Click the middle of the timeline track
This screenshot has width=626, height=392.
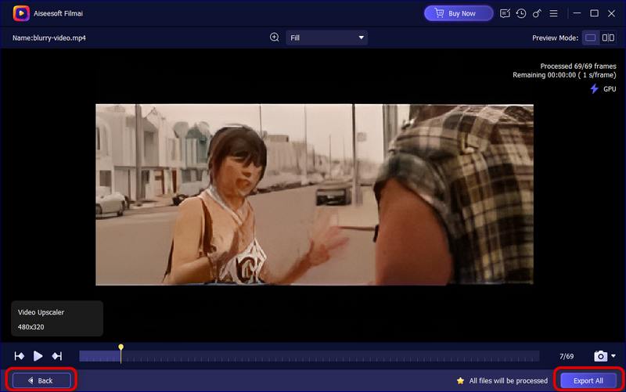309,356
